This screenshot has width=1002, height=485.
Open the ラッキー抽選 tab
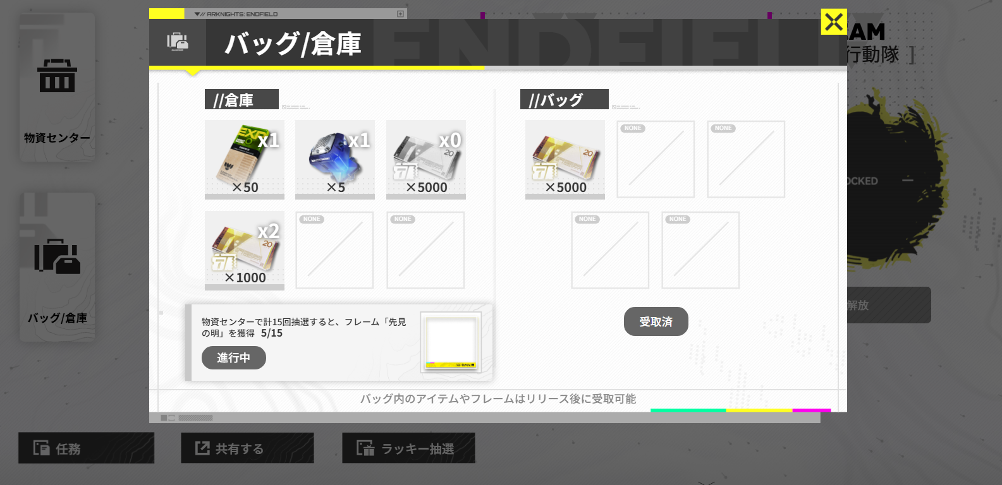pos(408,448)
